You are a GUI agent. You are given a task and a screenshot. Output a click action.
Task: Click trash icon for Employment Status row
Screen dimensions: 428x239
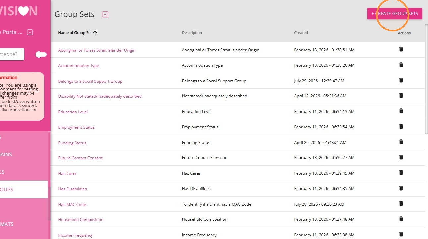pyautogui.click(x=401, y=126)
